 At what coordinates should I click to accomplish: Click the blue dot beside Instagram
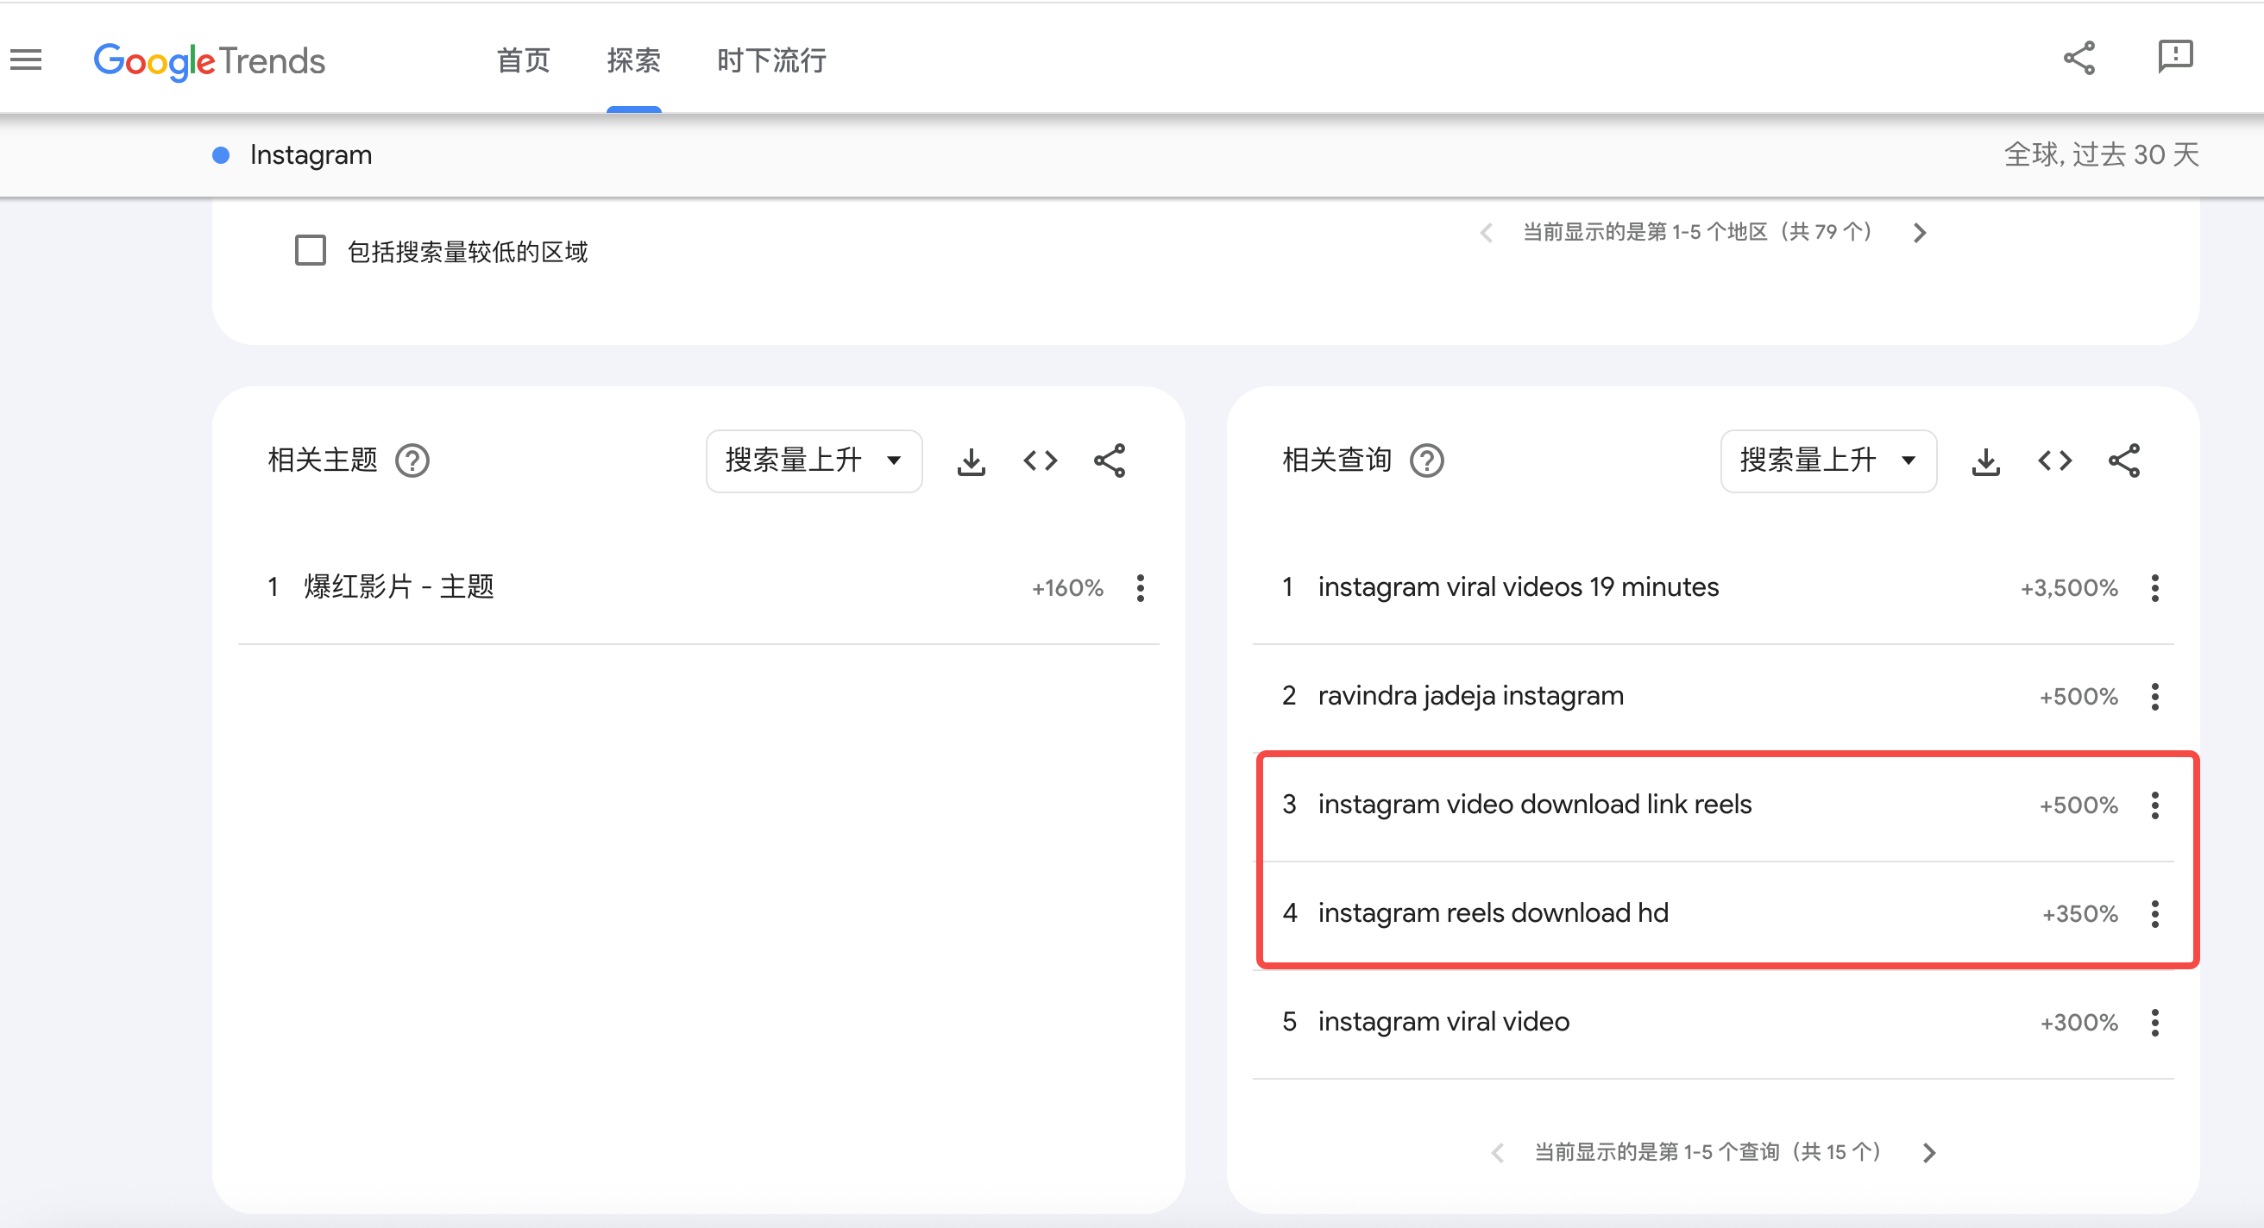coord(222,155)
